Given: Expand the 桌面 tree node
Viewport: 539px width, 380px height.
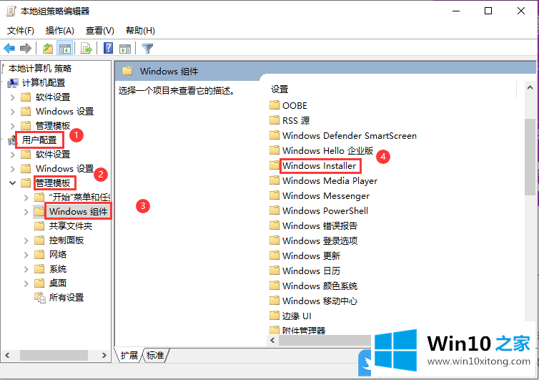Looking at the screenshot, I should 26,283.
